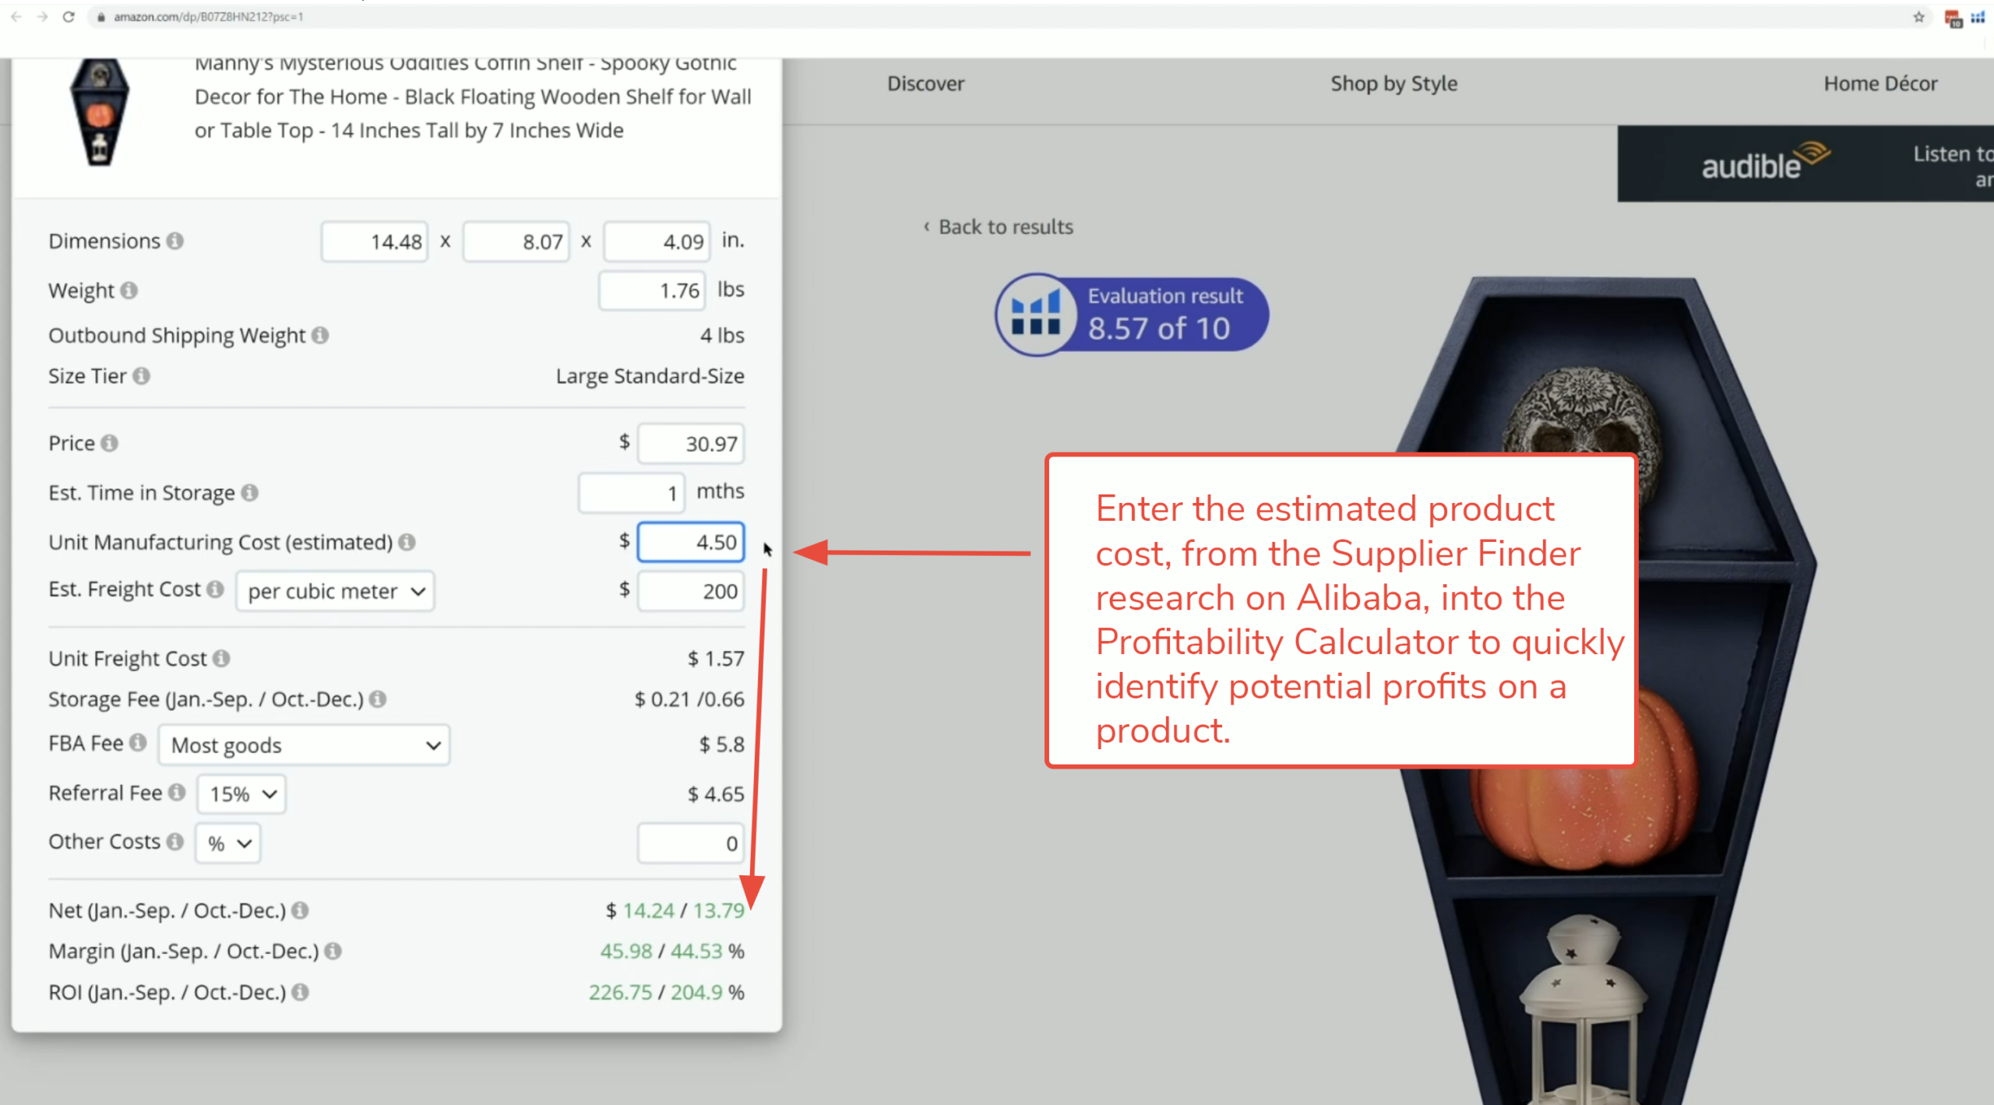Screen dimensions: 1994x1105
Task: Click the info icon beside Size Tier
Action: pyautogui.click(x=141, y=376)
